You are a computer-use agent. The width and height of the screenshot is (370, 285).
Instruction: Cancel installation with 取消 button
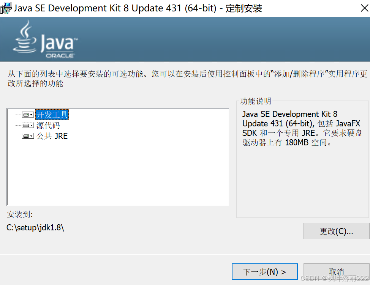(336, 272)
